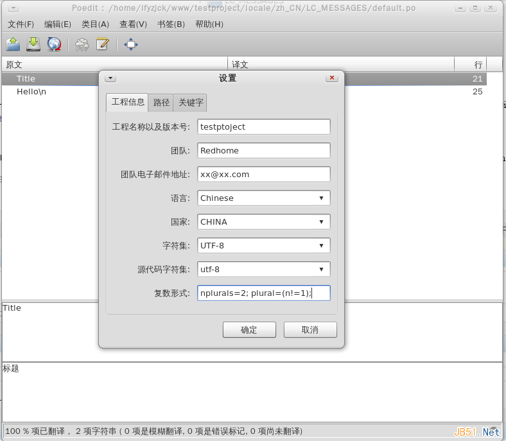The height and width of the screenshot is (441, 506).
Task: Click the Edit comment notepad icon
Action: point(102,44)
